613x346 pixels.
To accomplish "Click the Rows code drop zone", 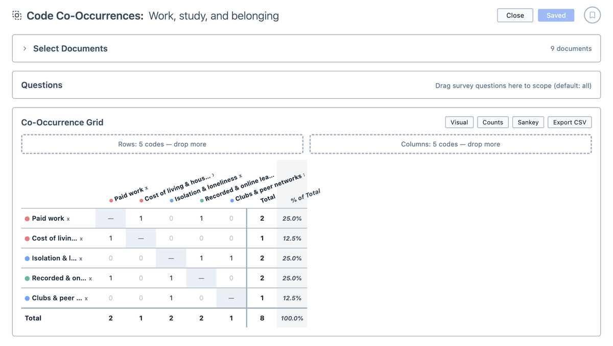I will (x=162, y=144).
